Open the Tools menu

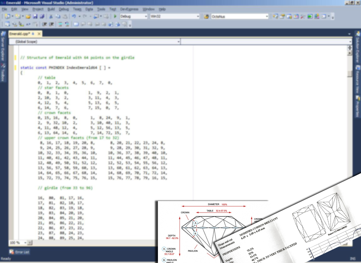(101, 9)
